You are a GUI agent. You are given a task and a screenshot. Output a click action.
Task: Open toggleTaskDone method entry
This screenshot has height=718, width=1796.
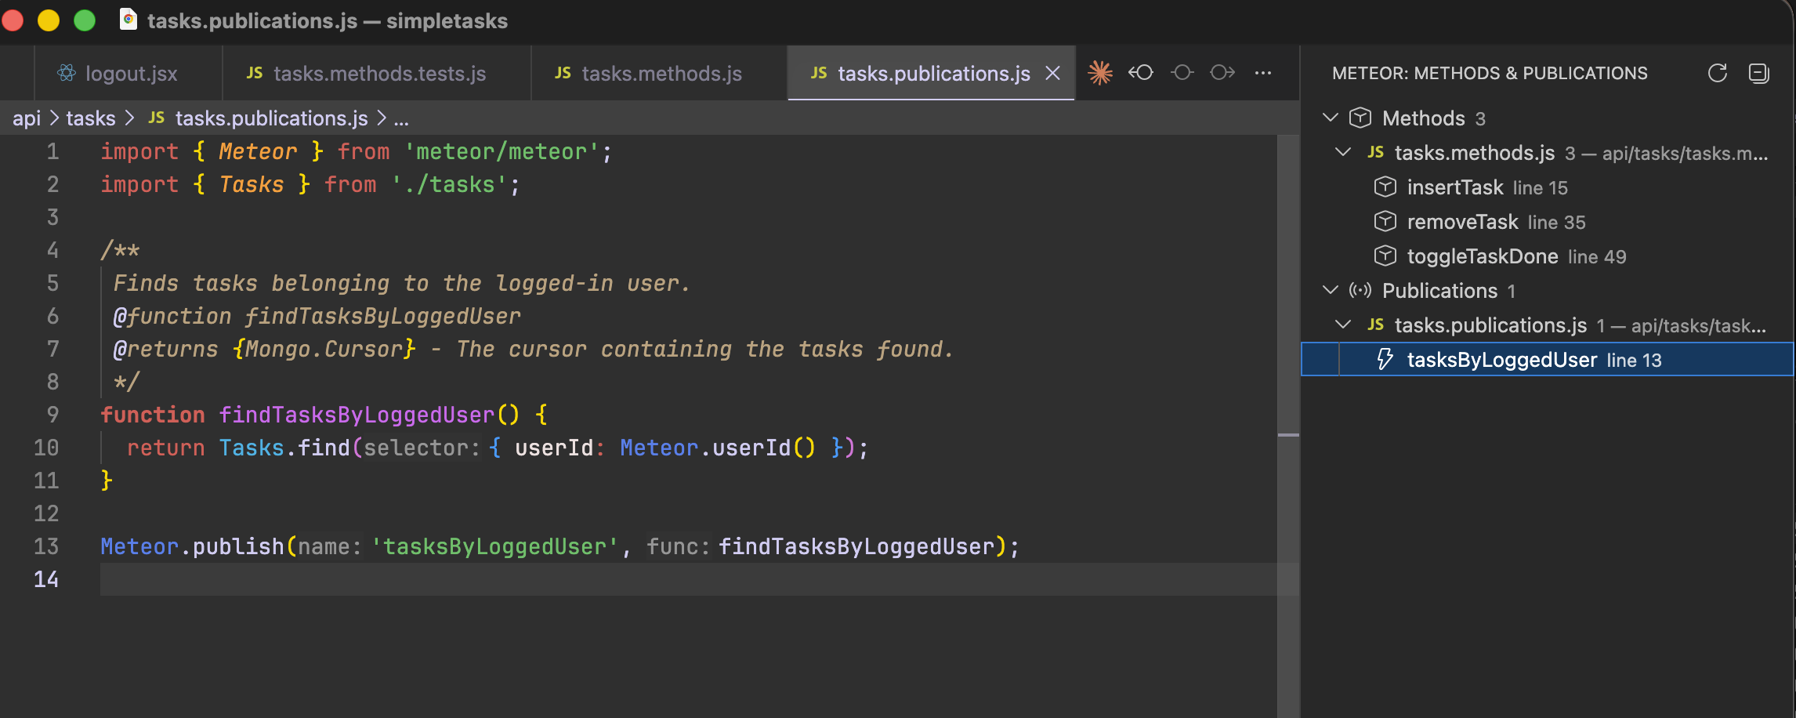[x=1482, y=256]
